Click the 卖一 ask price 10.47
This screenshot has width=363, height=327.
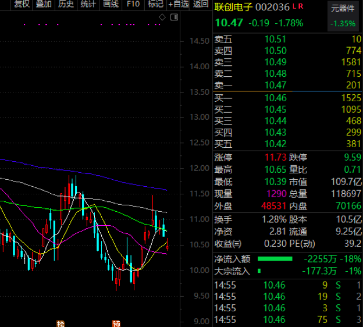click(275, 86)
